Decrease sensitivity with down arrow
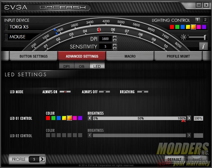212x168 pixels. pyautogui.click(x=115, y=48)
